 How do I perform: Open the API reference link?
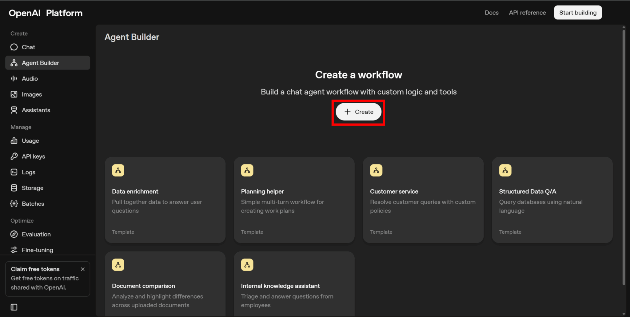527,13
